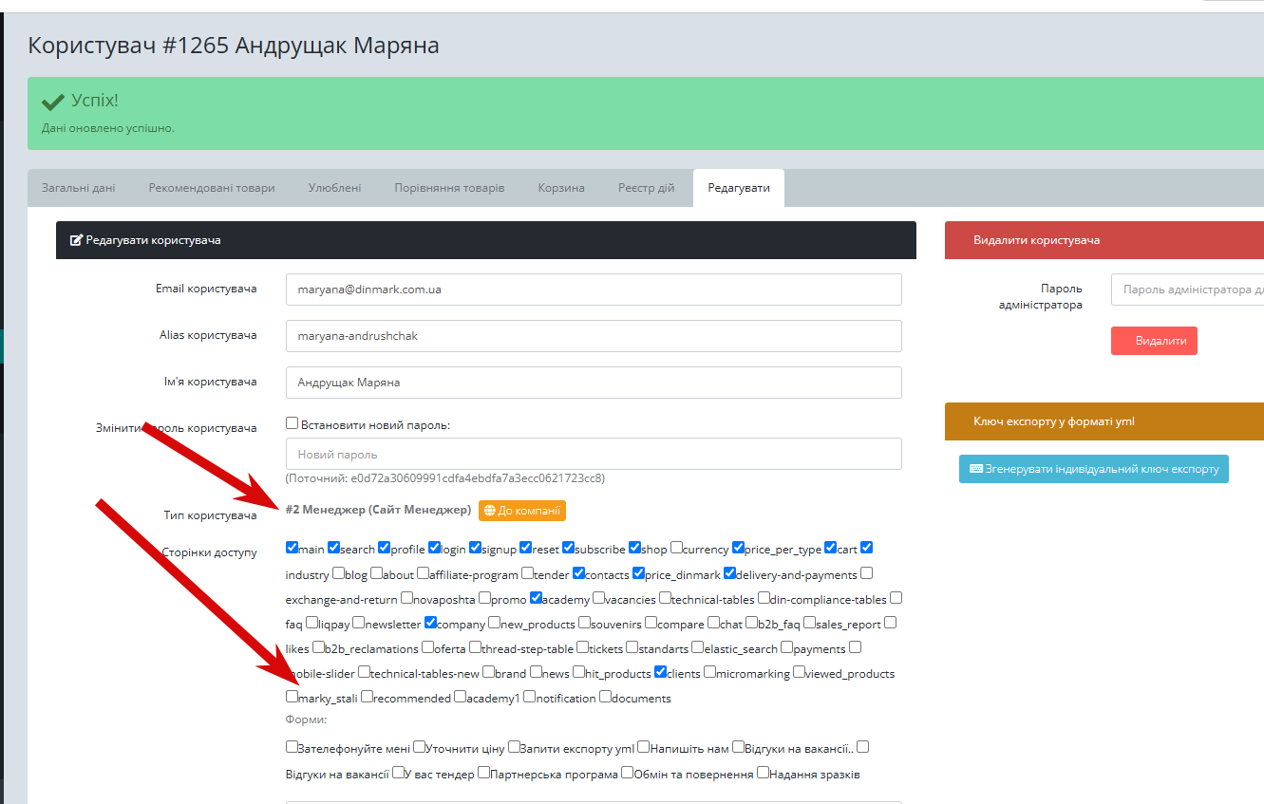
Task: Edit the Ім'я користувача field
Action: coord(594,383)
